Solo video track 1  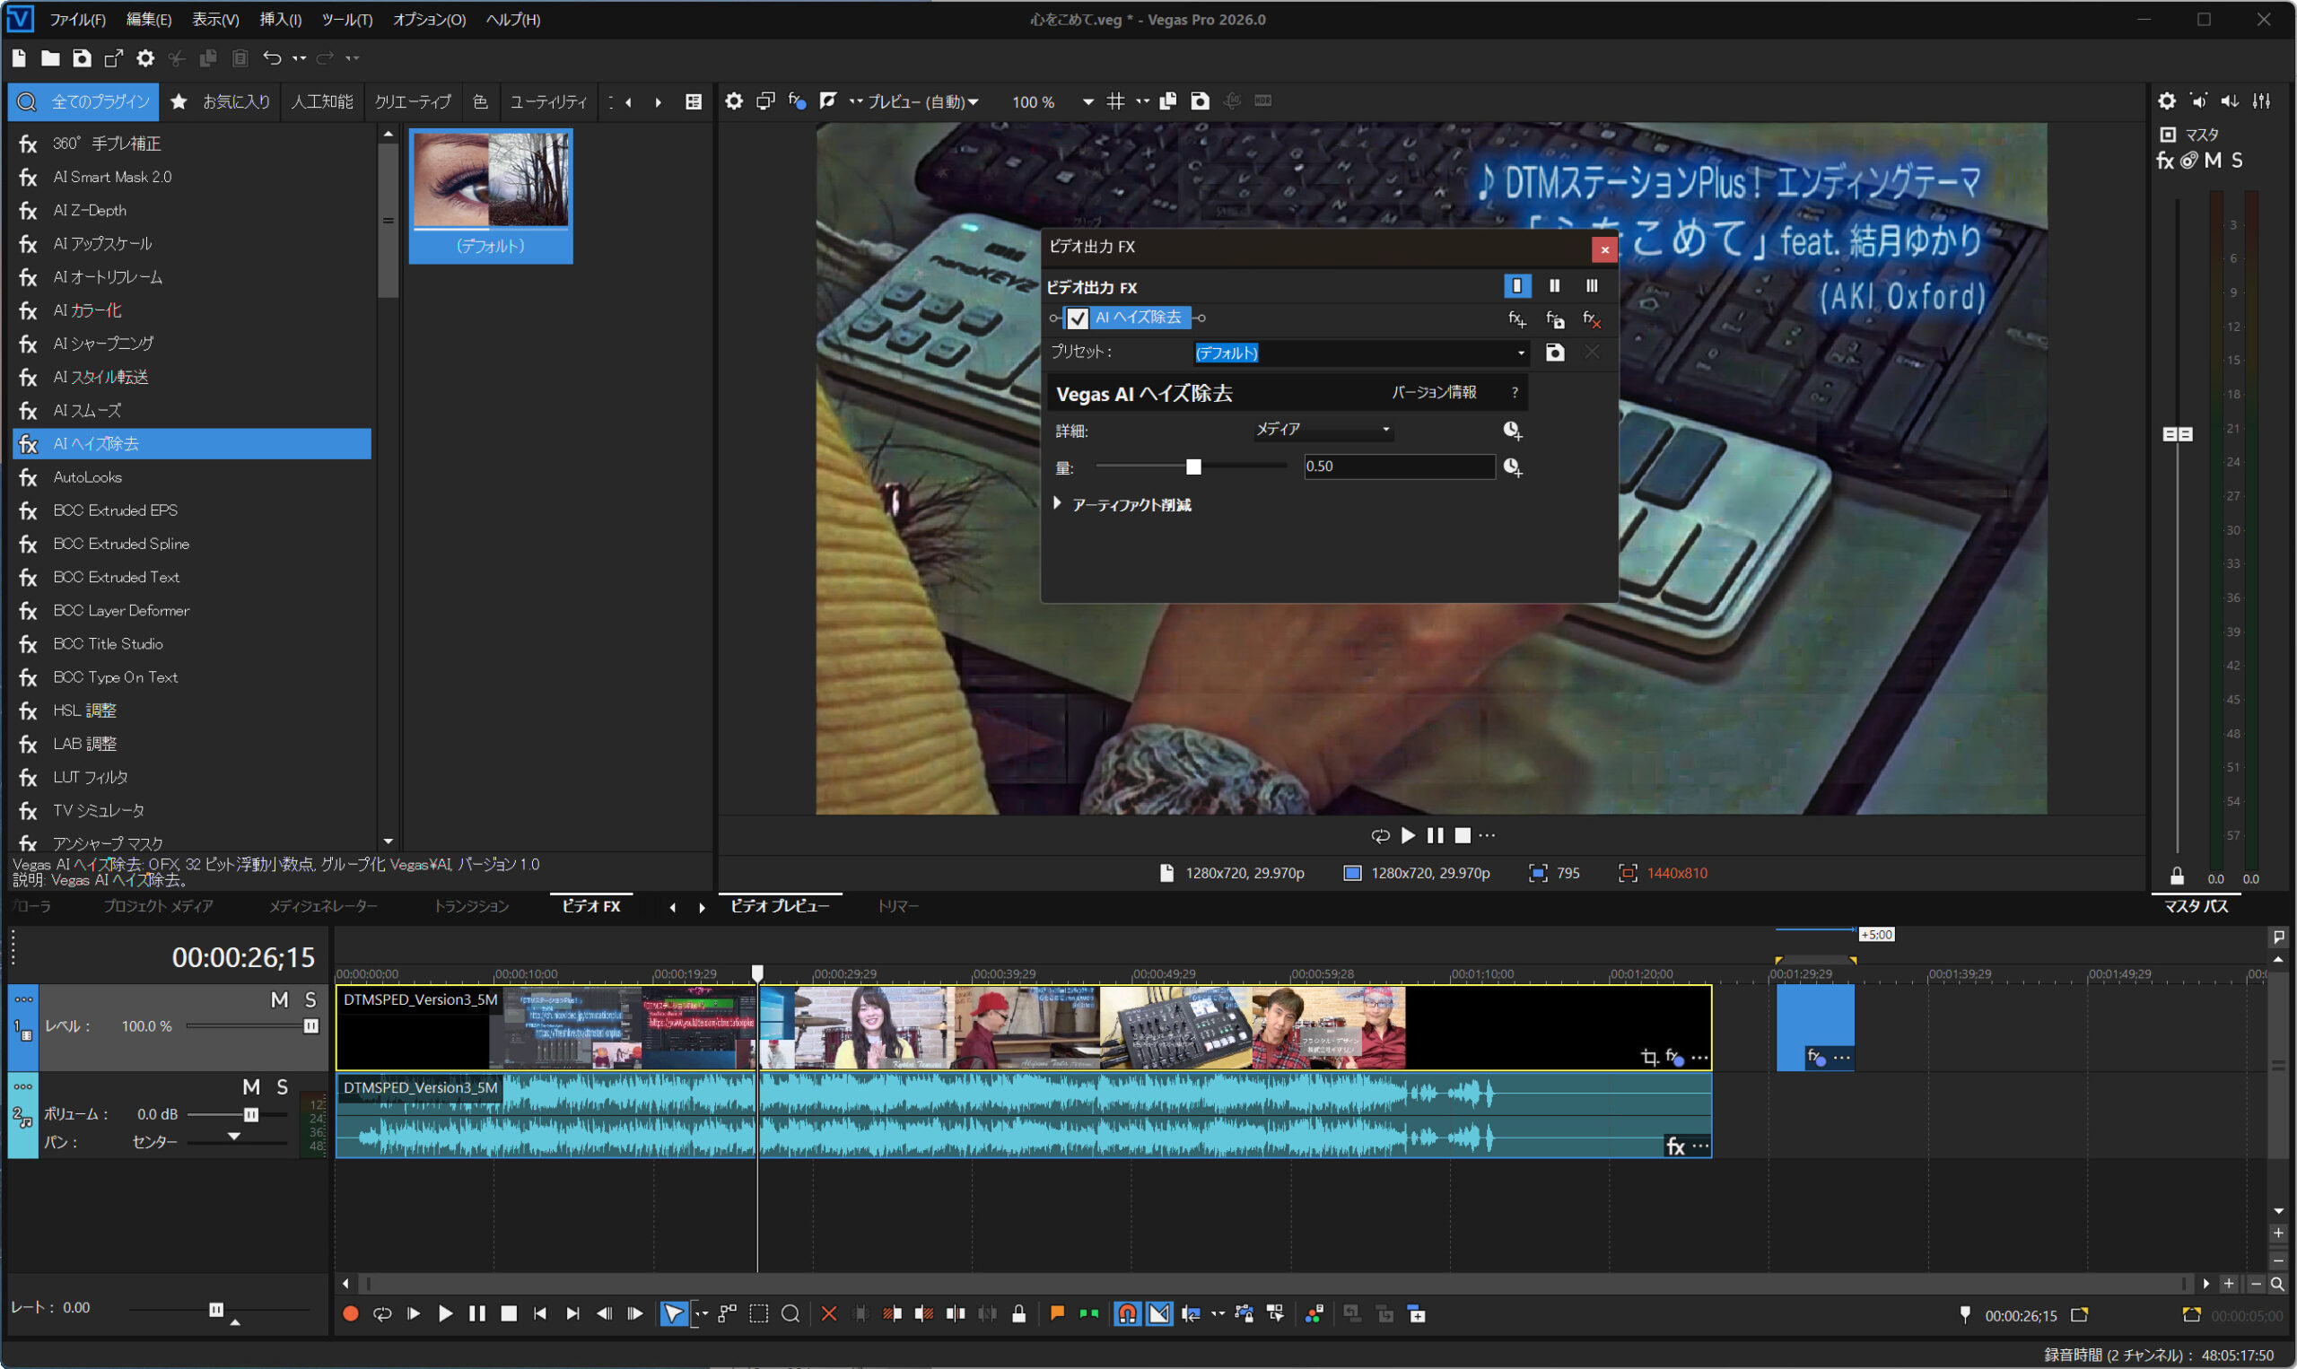pos(310,1000)
